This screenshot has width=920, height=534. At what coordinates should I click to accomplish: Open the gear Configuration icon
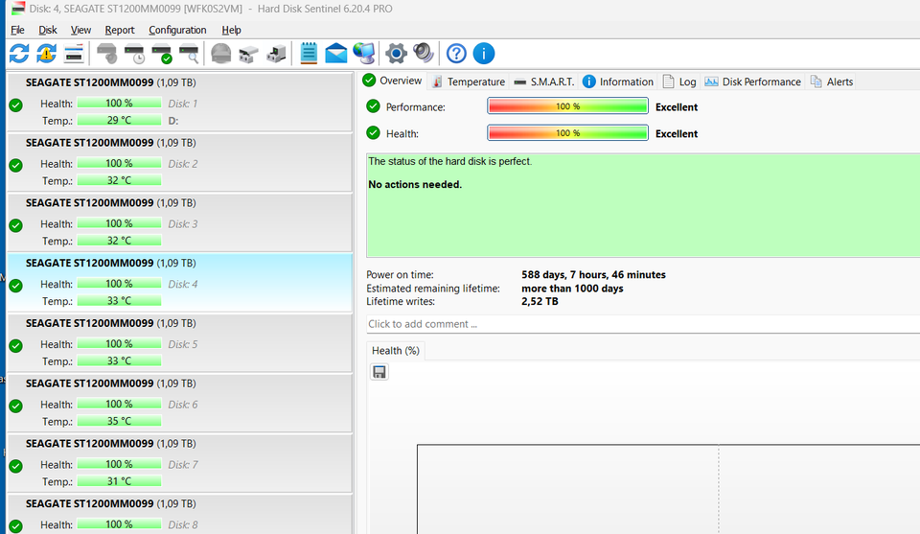[396, 54]
